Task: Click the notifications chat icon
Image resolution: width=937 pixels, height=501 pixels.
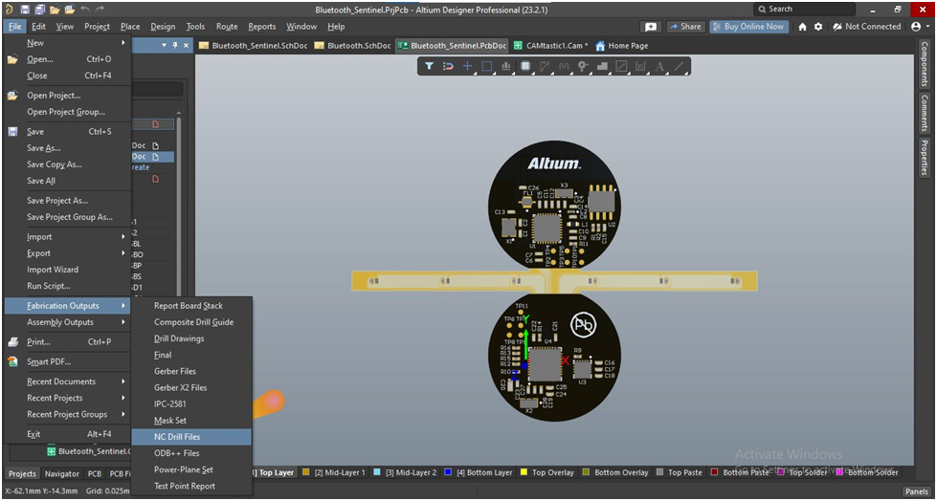Action: pyautogui.click(x=651, y=27)
